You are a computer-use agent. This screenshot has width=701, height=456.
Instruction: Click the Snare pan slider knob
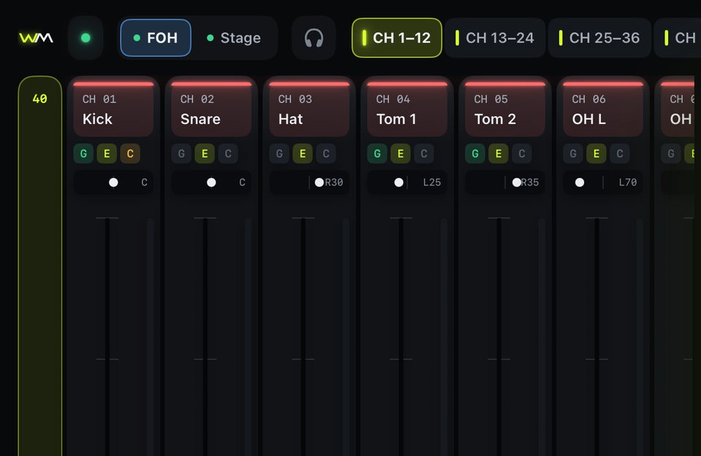212,182
